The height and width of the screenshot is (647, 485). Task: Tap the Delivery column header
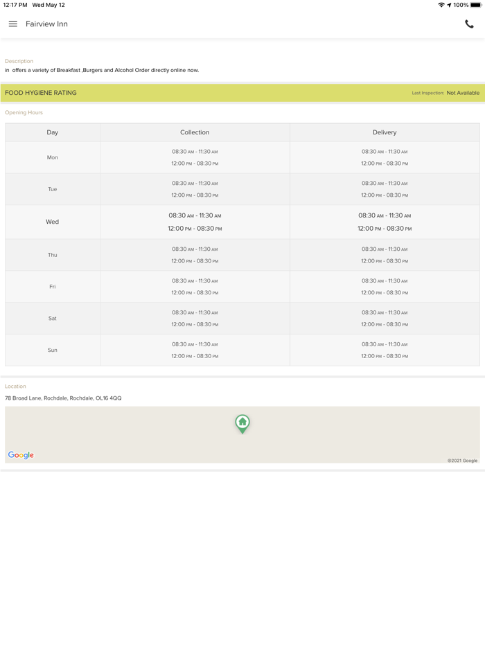pos(385,132)
